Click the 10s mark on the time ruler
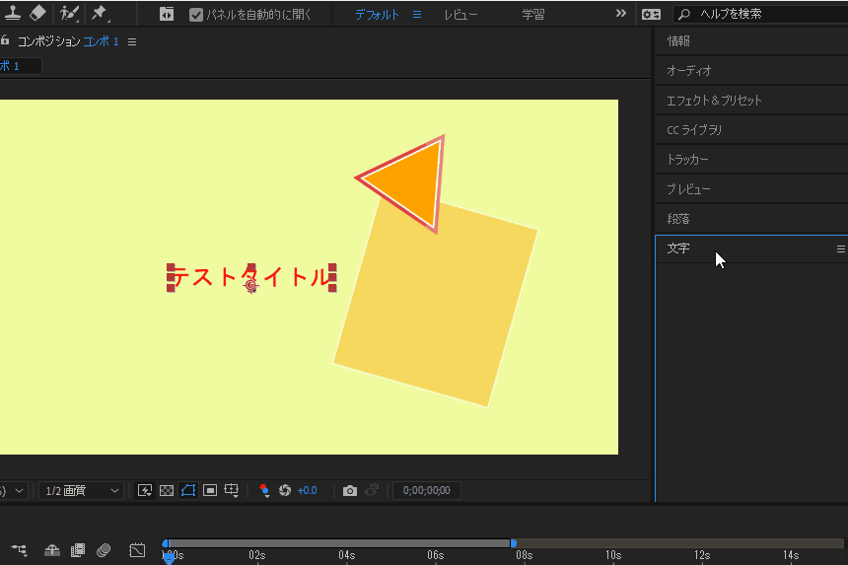Viewport: 848px width, 565px height. click(612, 555)
